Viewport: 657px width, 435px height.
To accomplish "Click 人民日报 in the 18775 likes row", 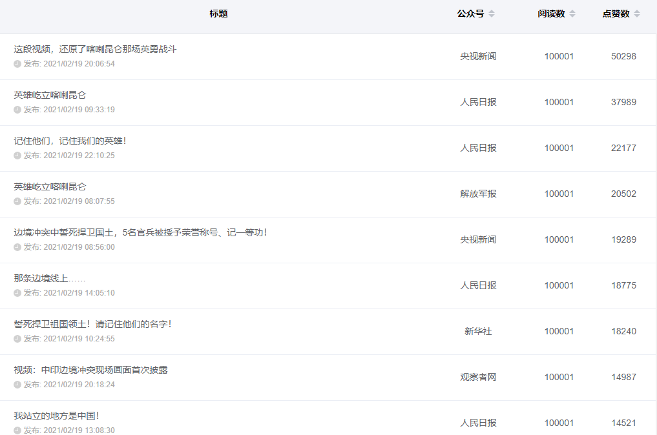I will tap(478, 285).
